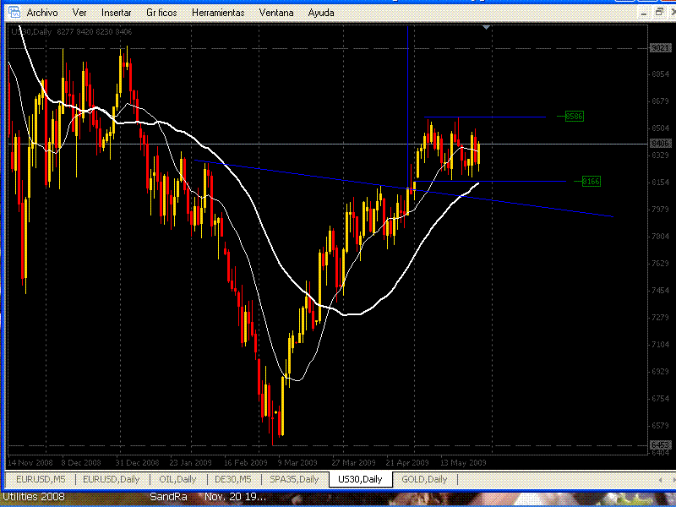
Task: Select the active US30,Daily chart tab
Action: coord(361,479)
